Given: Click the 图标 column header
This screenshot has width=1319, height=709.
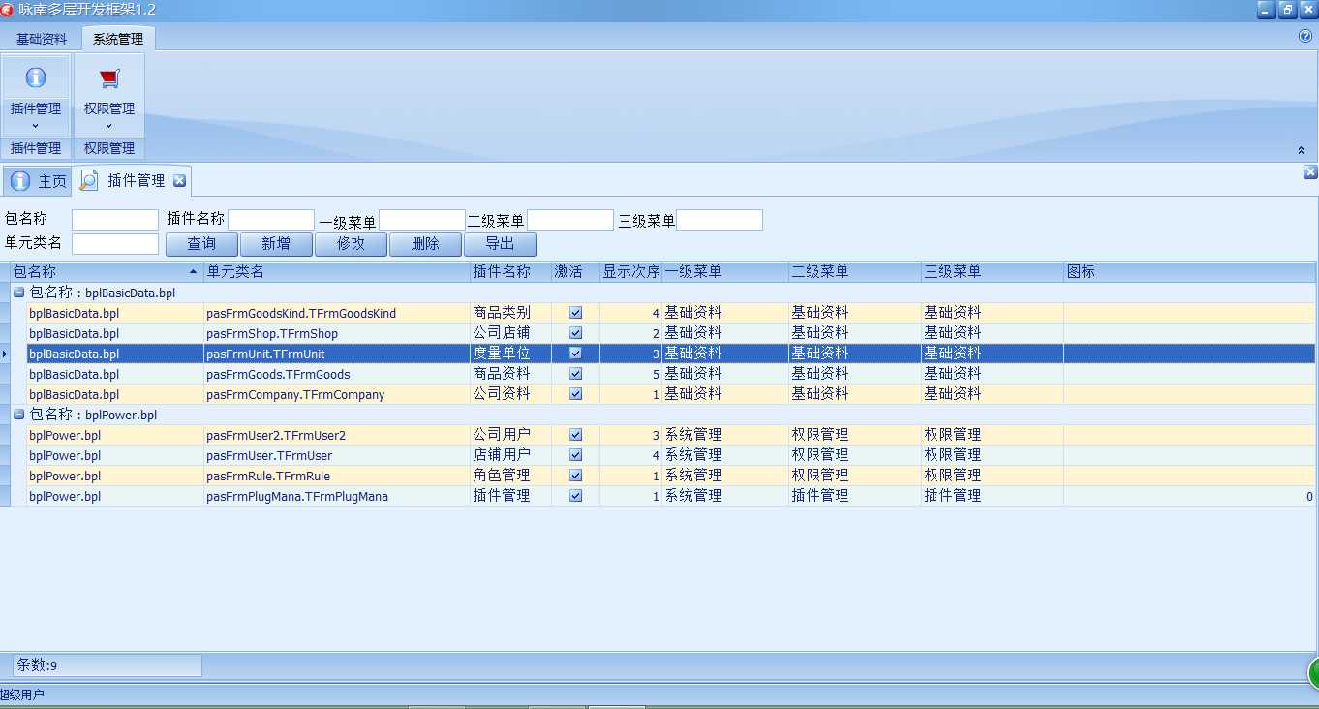Looking at the screenshot, I should coord(1189,272).
